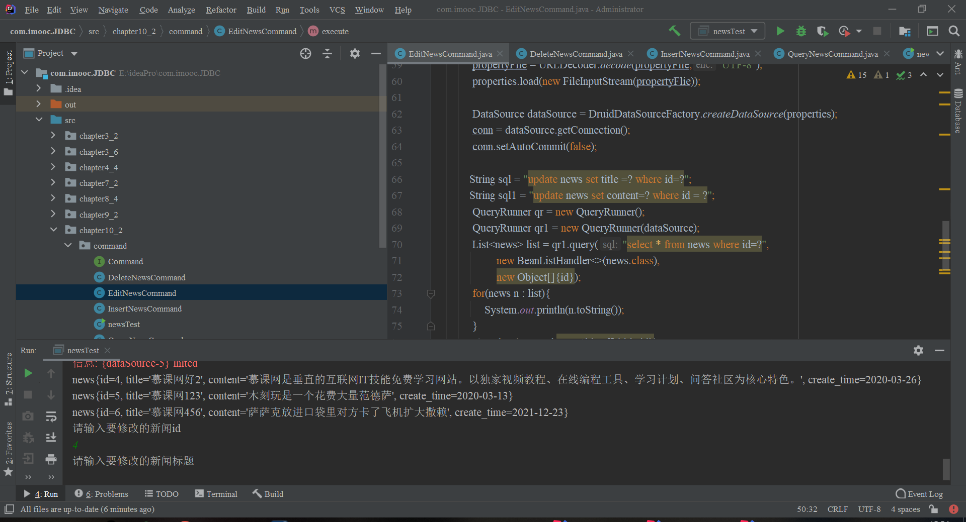Rerun newTest in Run panel
The image size is (966, 522).
click(x=28, y=373)
